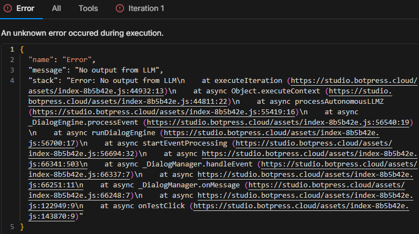Viewport: 419px width, 234px height.
Task: Click line number 1 in the gutter
Action: pos(12,49)
